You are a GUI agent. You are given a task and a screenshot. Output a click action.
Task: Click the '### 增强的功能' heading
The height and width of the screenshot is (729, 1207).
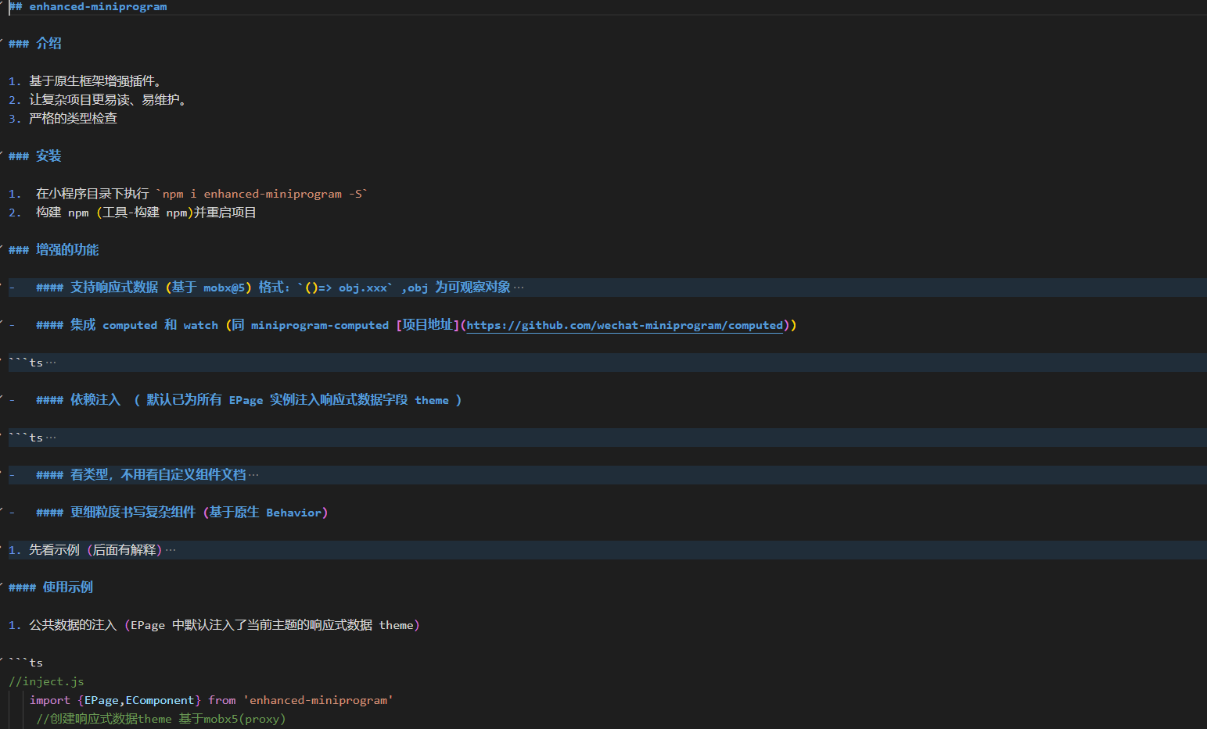54,250
